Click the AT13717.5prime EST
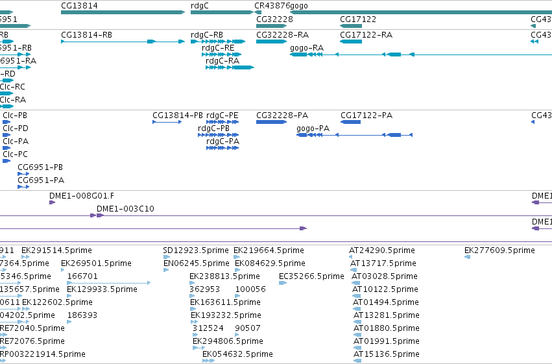This screenshot has width=552, height=364. 354,270
